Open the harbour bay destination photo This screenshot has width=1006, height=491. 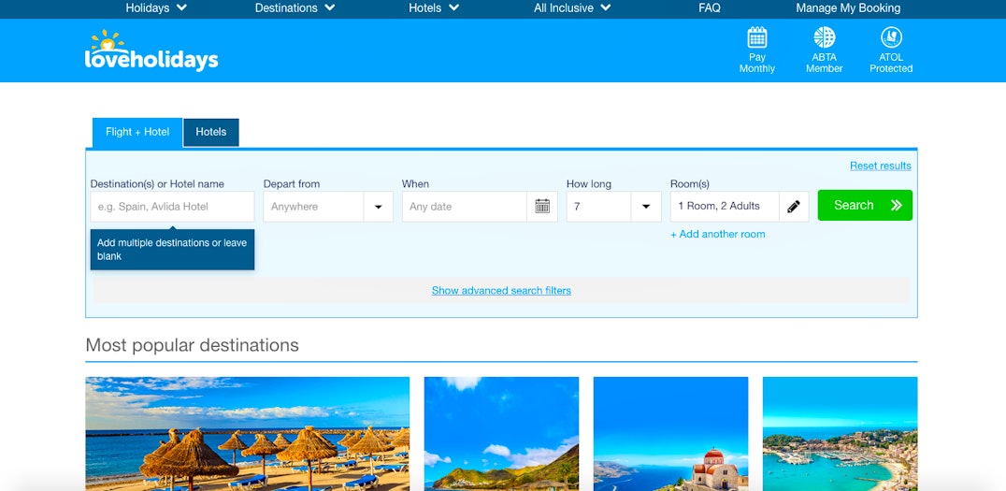[x=840, y=434]
